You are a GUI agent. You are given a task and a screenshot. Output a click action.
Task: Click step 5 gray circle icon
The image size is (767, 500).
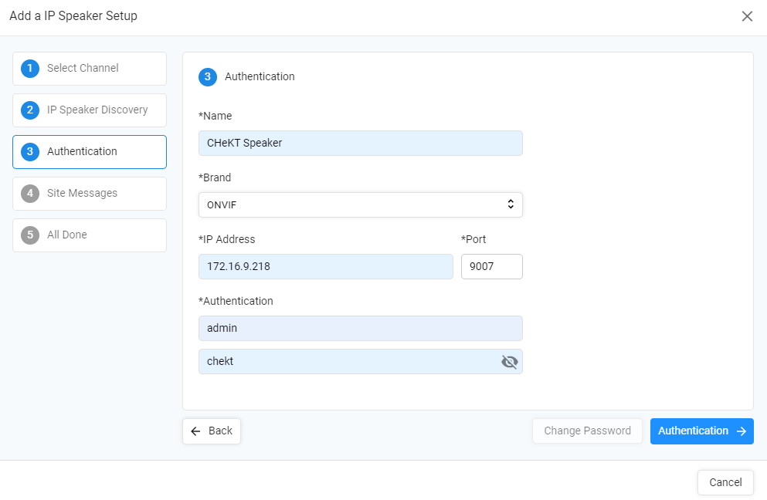click(x=30, y=235)
